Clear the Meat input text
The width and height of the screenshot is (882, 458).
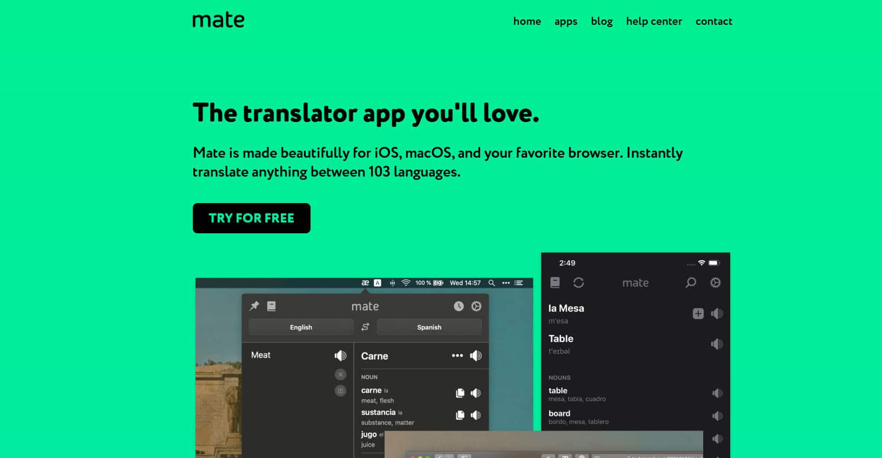[x=340, y=374]
